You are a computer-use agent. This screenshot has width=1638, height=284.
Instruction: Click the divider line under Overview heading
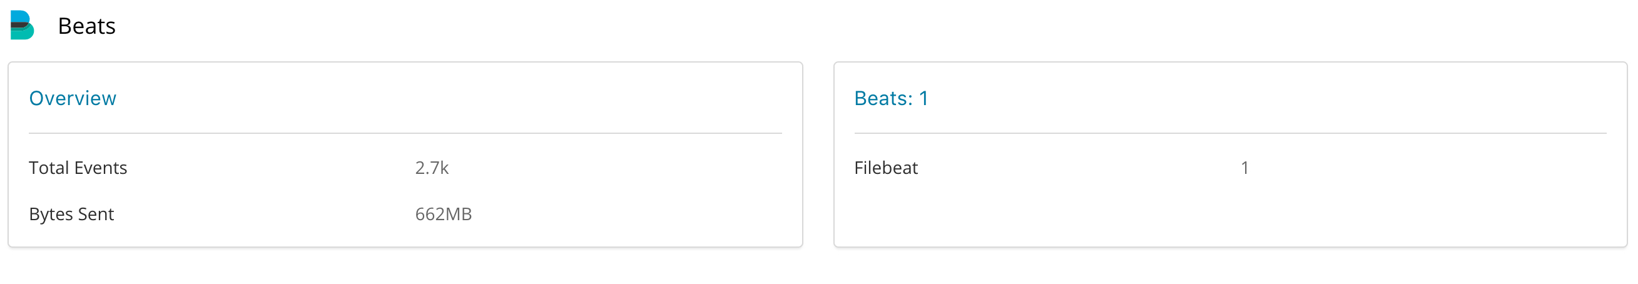[405, 133]
